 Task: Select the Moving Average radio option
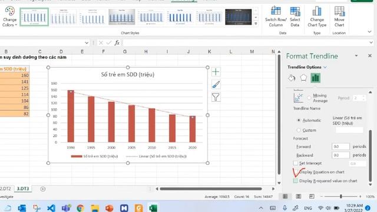pyautogui.click(x=309, y=98)
